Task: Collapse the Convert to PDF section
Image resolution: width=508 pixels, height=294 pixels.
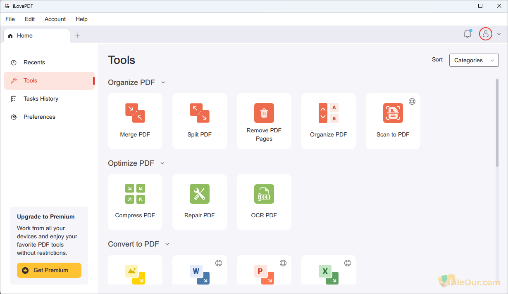Action: (x=167, y=244)
